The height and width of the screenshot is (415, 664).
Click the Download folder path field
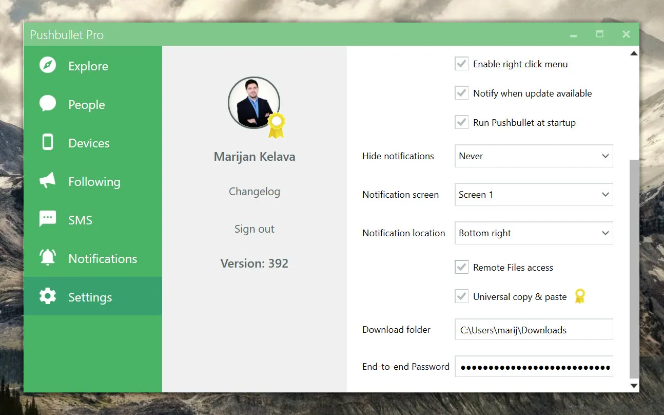click(534, 330)
